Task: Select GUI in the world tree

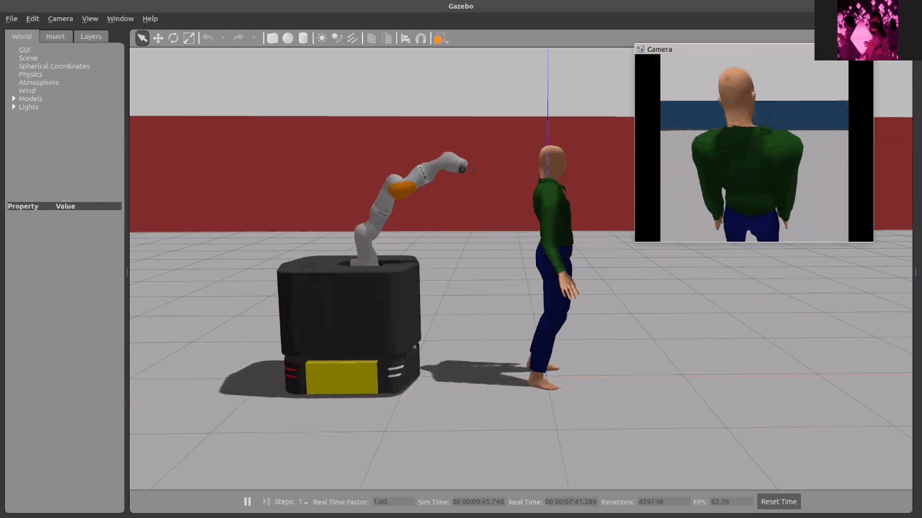Action: coord(24,50)
